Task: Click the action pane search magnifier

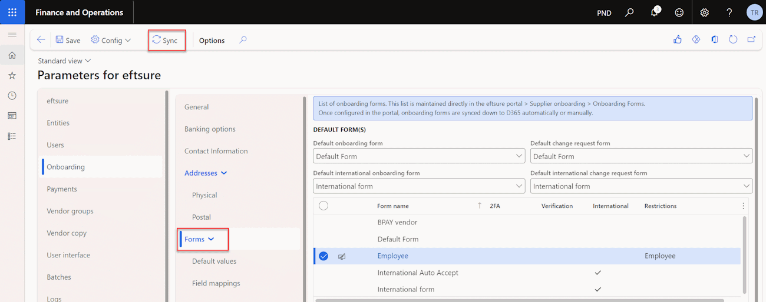Action: pos(243,40)
